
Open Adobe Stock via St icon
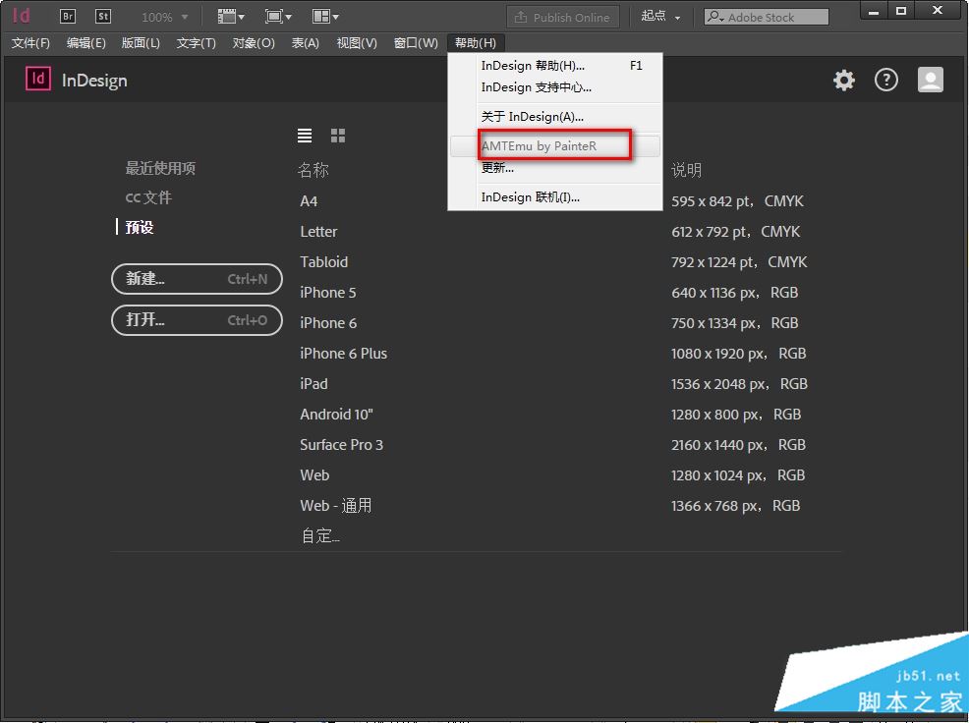click(102, 16)
